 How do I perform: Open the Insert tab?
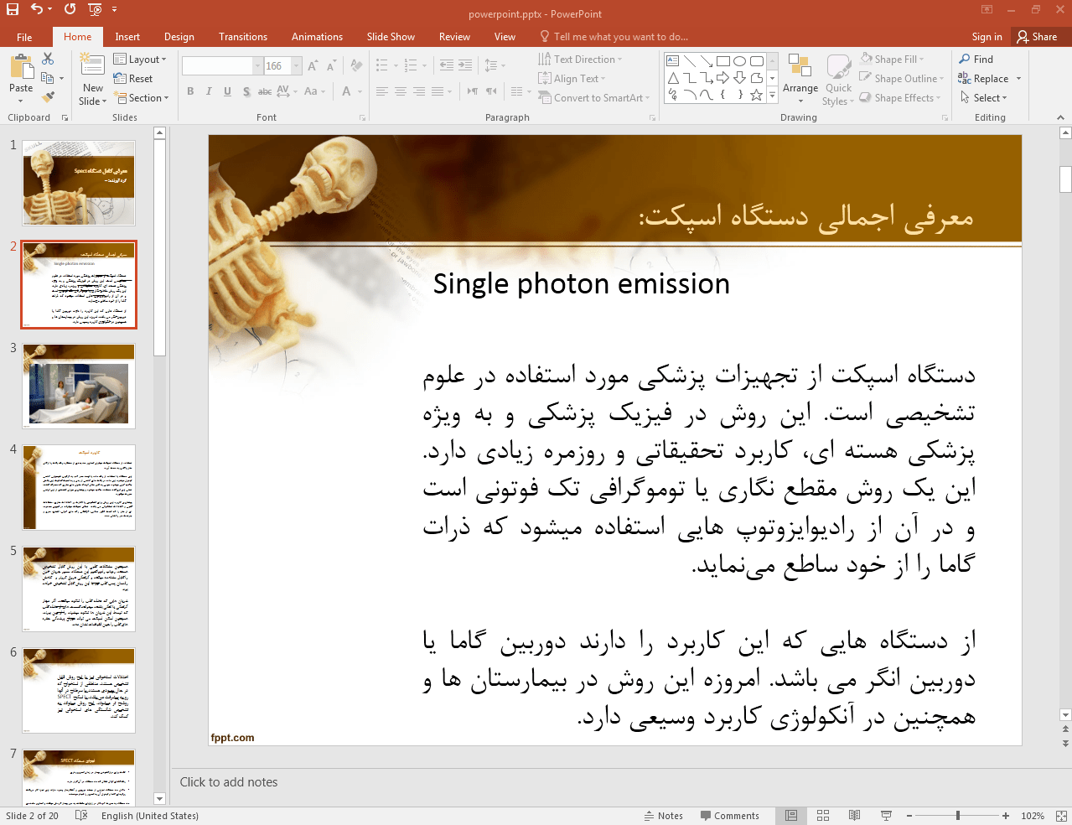(x=127, y=37)
